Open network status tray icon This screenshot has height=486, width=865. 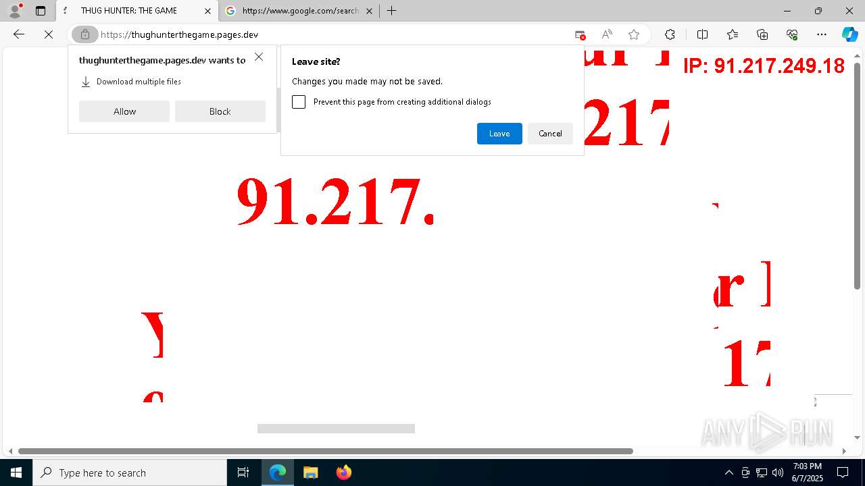point(762,473)
